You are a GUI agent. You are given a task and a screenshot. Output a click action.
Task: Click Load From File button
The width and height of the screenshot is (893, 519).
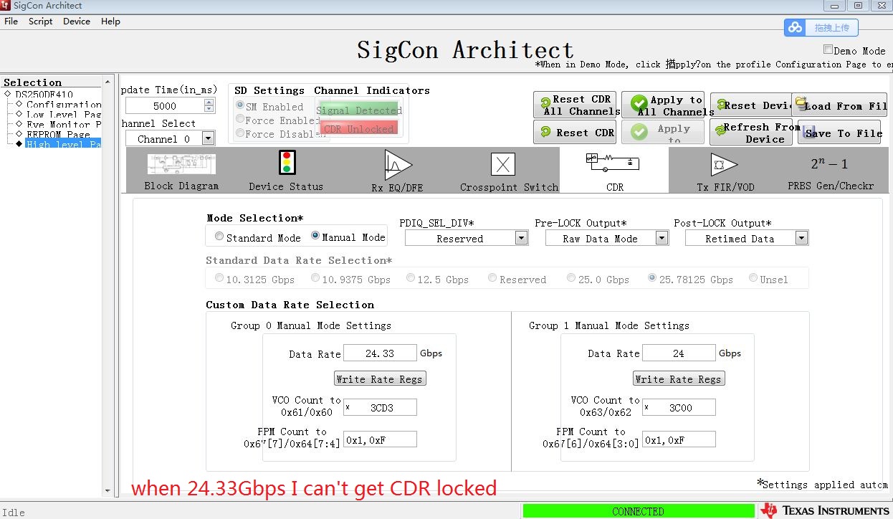[839, 105]
